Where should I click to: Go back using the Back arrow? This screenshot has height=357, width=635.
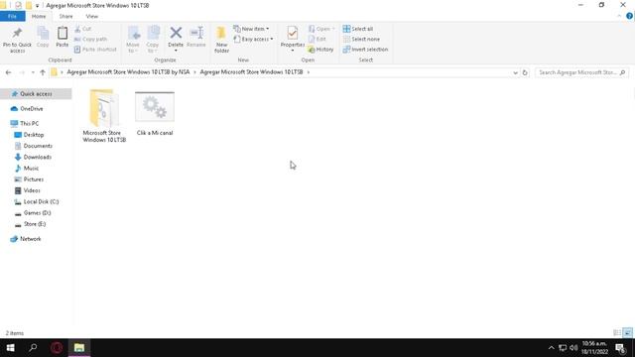pos(9,72)
